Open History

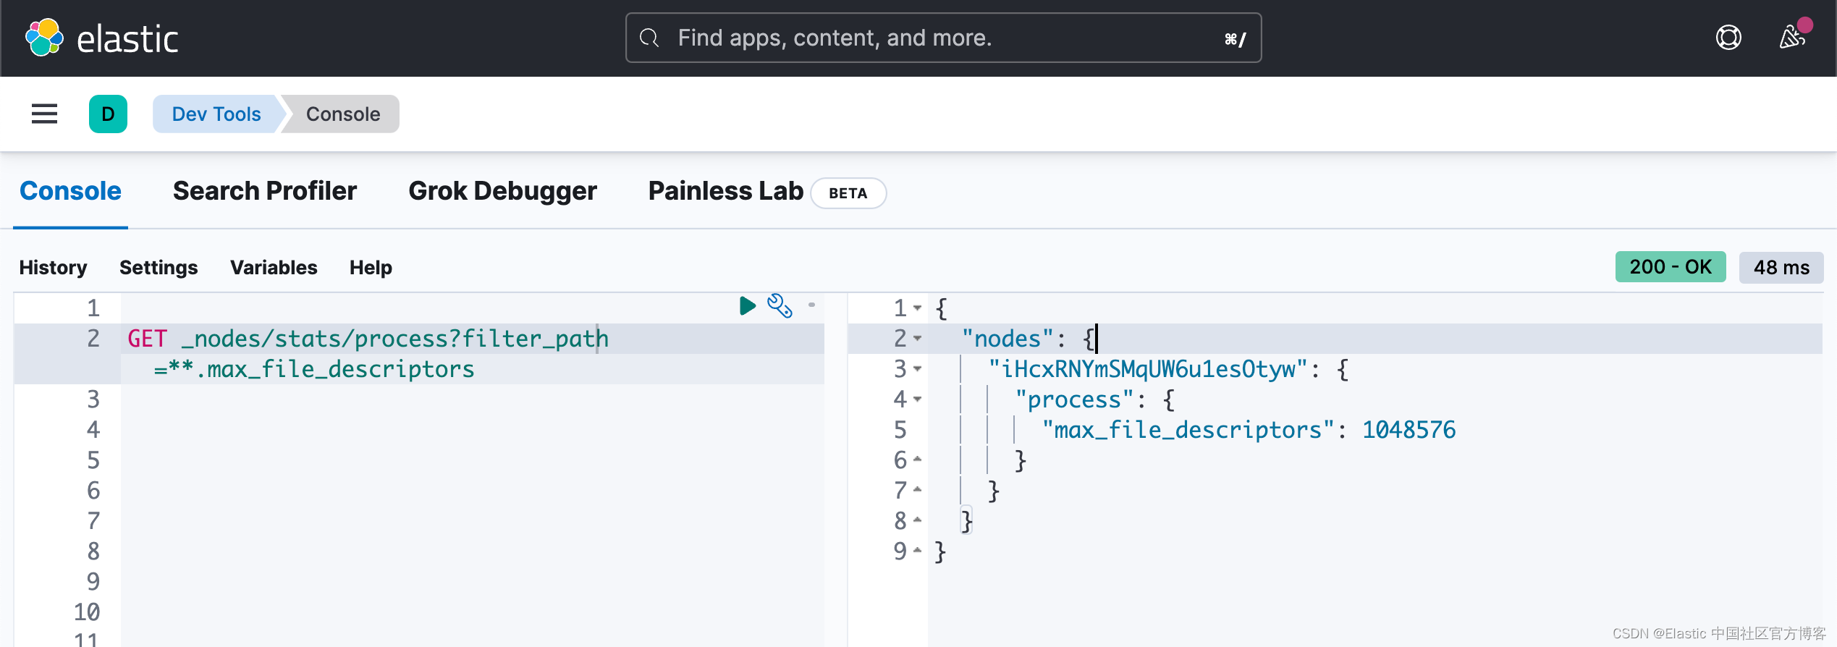point(53,268)
